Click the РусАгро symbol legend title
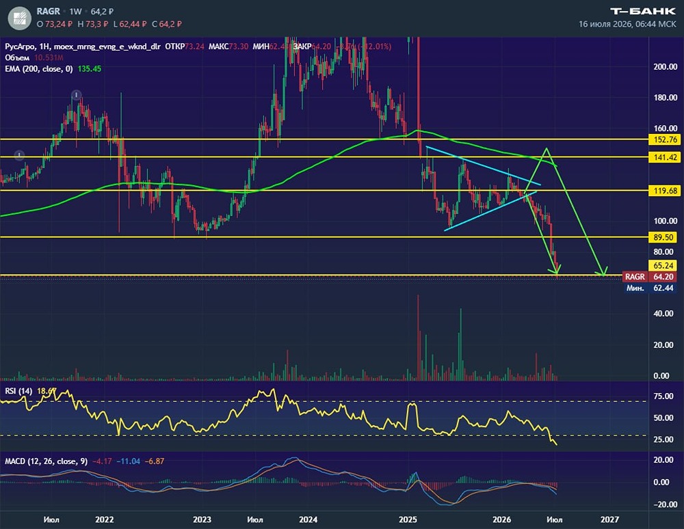The width and height of the screenshot is (684, 529). tap(20, 46)
